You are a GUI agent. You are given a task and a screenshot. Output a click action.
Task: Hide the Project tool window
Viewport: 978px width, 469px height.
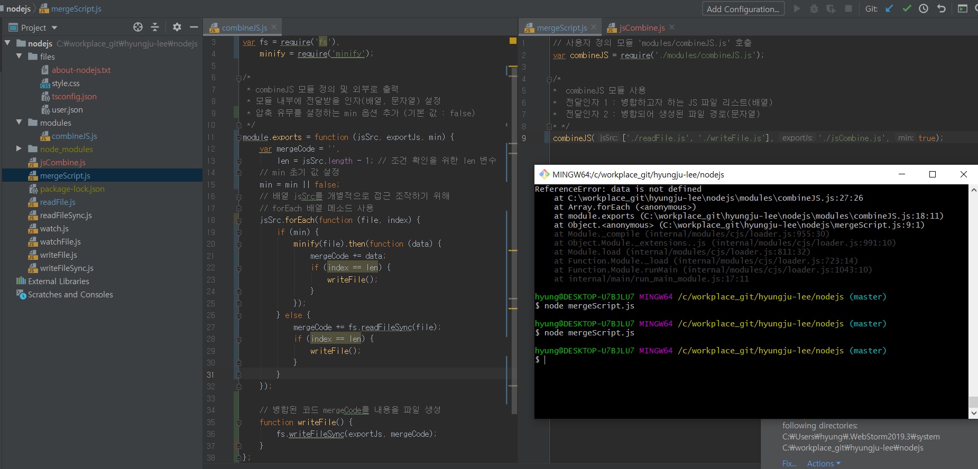click(x=194, y=27)
